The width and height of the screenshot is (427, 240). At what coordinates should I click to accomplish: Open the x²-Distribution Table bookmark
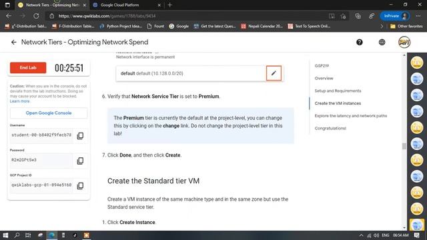point(26,27)
